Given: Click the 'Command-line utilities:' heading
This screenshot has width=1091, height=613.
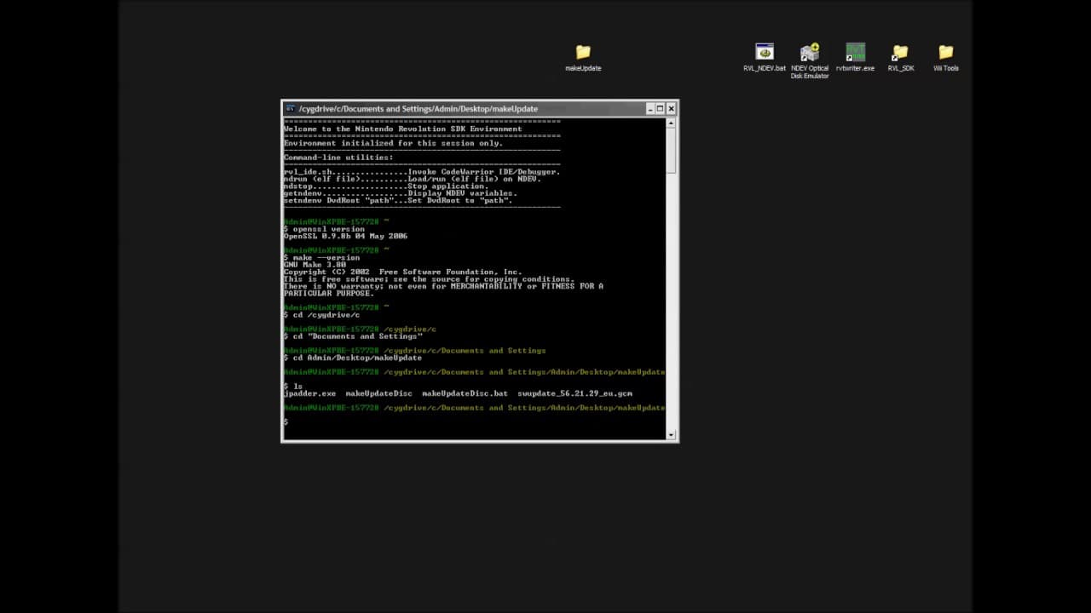Looking at the screenshot, I should click(x=338, y=158).
